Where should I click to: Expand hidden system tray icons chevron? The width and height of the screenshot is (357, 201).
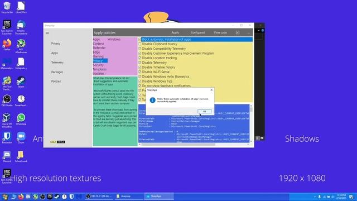tap(315, 197)
